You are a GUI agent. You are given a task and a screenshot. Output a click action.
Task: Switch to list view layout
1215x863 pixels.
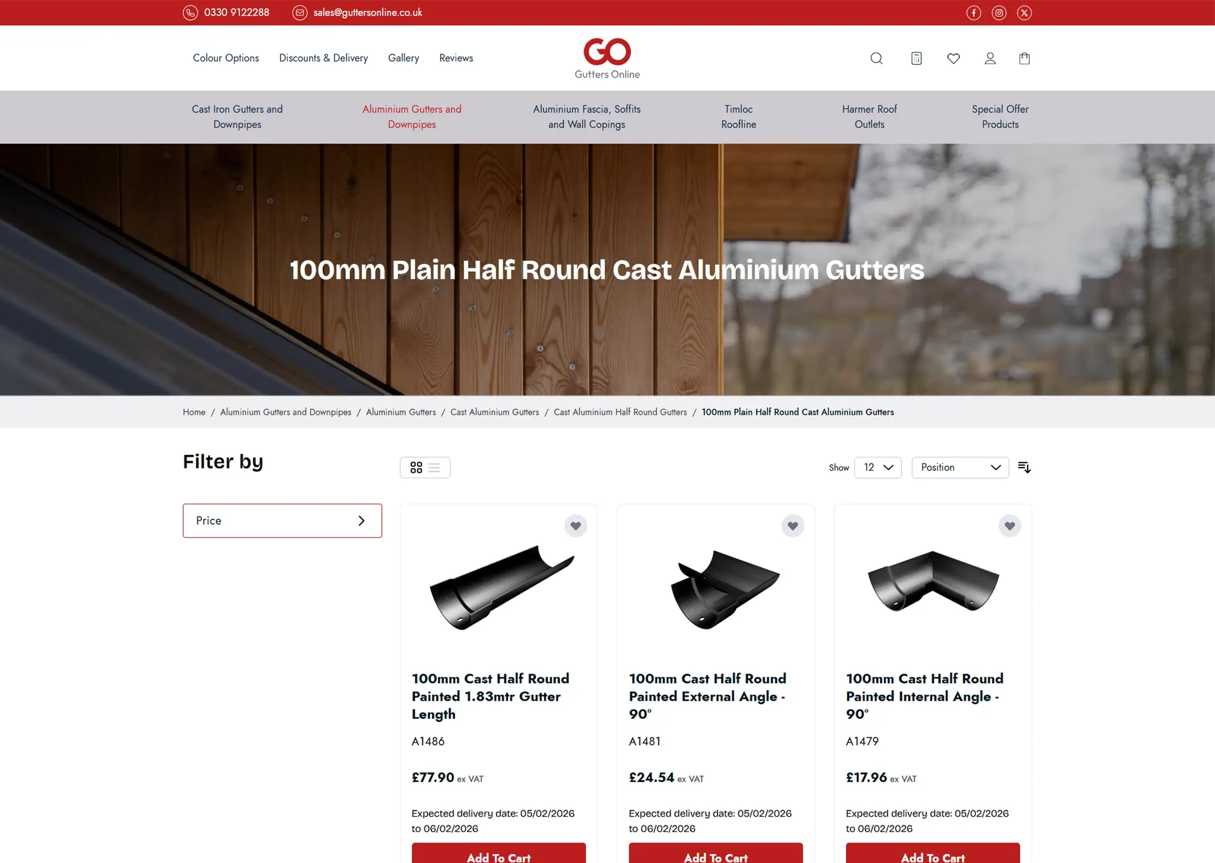pyautogui.click(x=434, y=467)
